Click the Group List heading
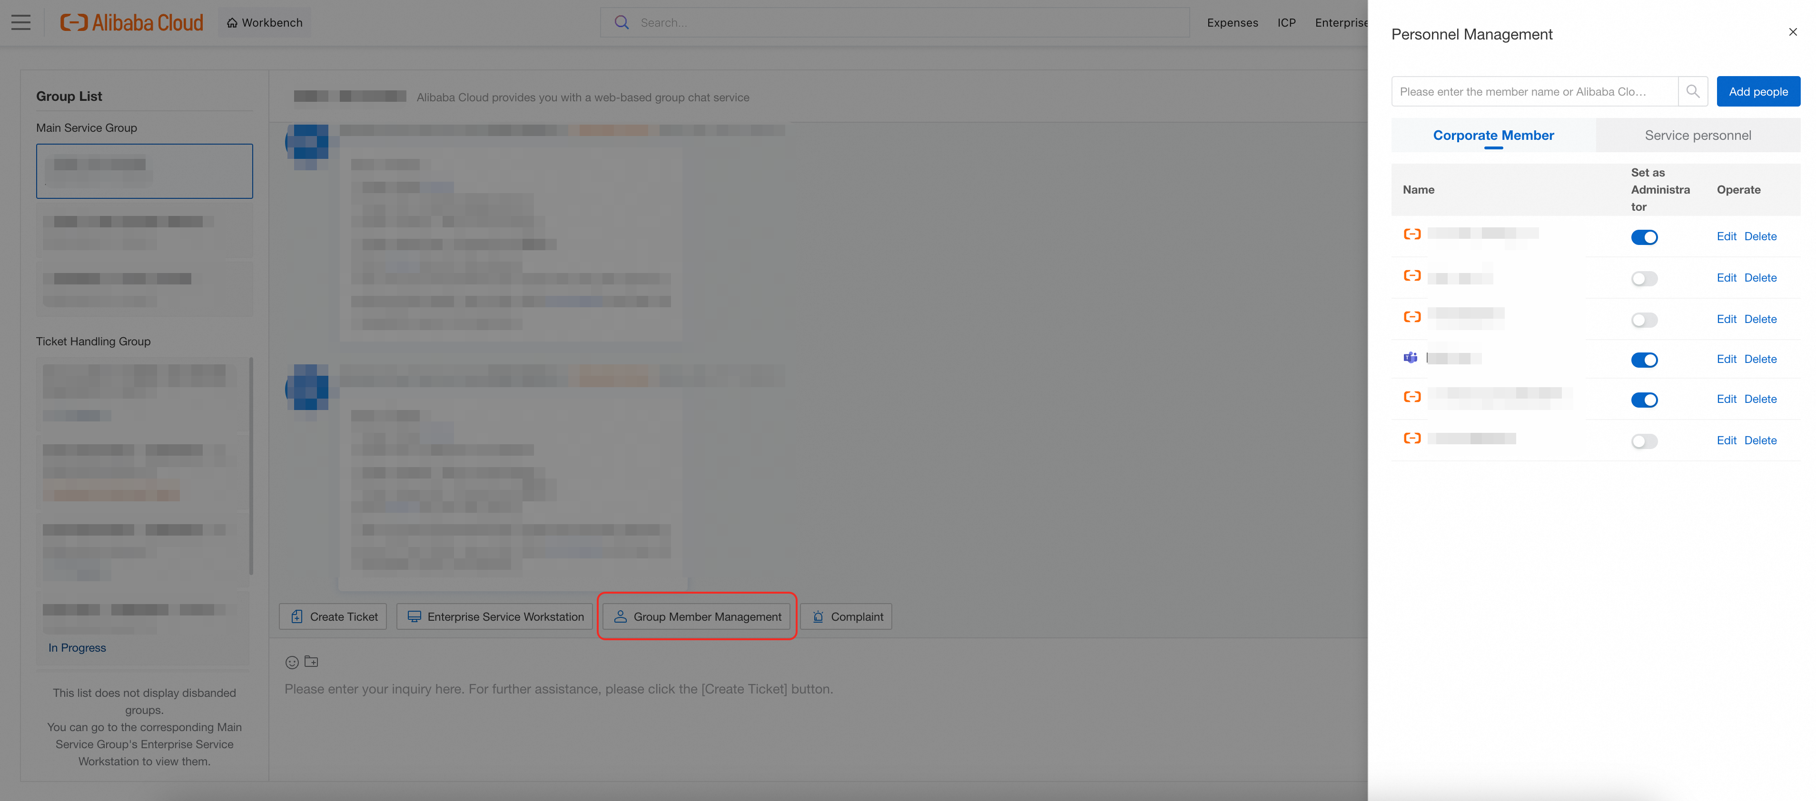Screen dimensions: 1816x801 pyautogui.click(x=69, y=97)
